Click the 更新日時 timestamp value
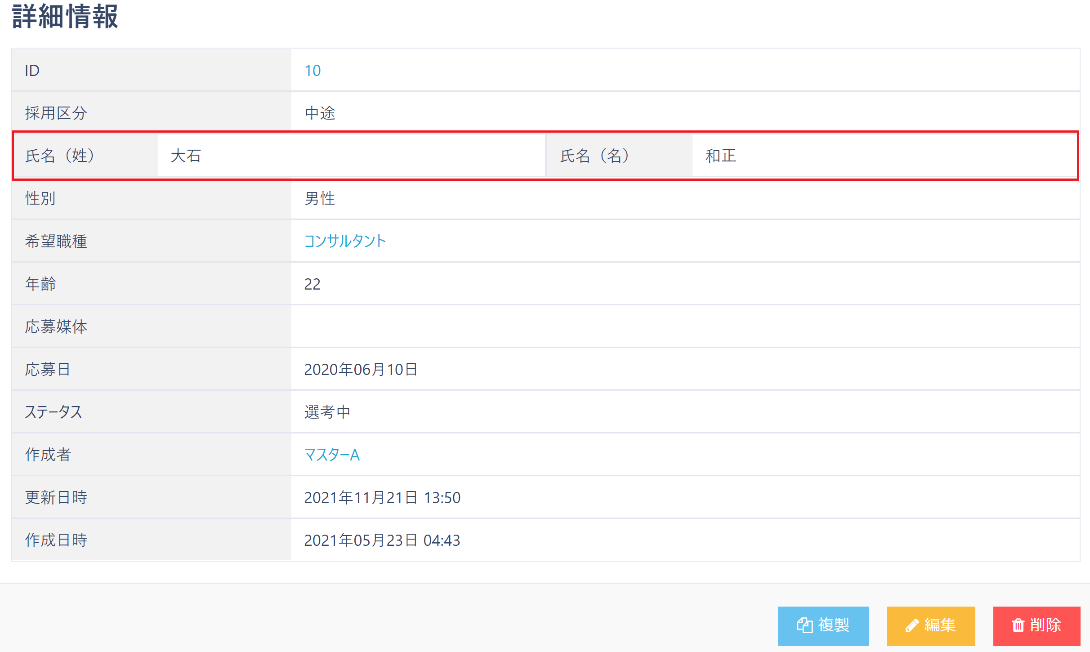The image size is (1090, 652). coord(382,497)
